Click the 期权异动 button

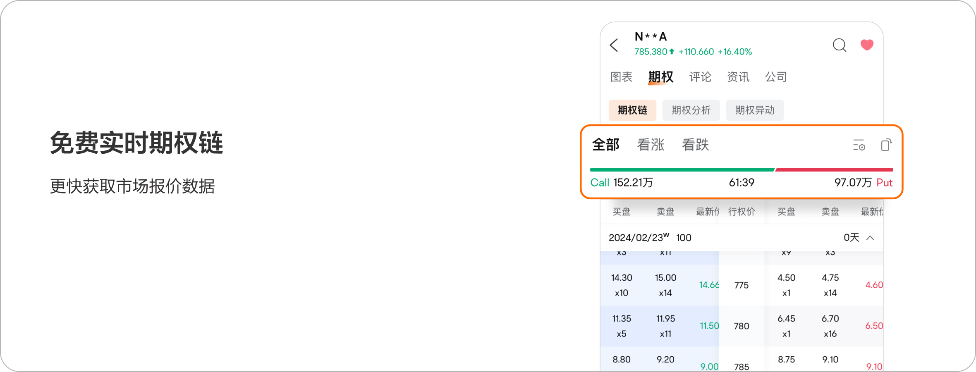pyautogui.click(x=755, y=110)
